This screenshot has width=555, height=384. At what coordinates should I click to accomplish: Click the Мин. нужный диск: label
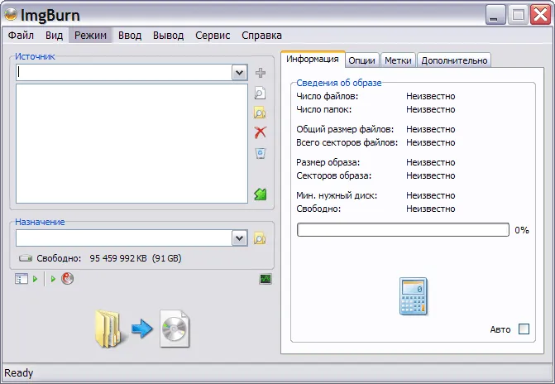coord(337,195)
